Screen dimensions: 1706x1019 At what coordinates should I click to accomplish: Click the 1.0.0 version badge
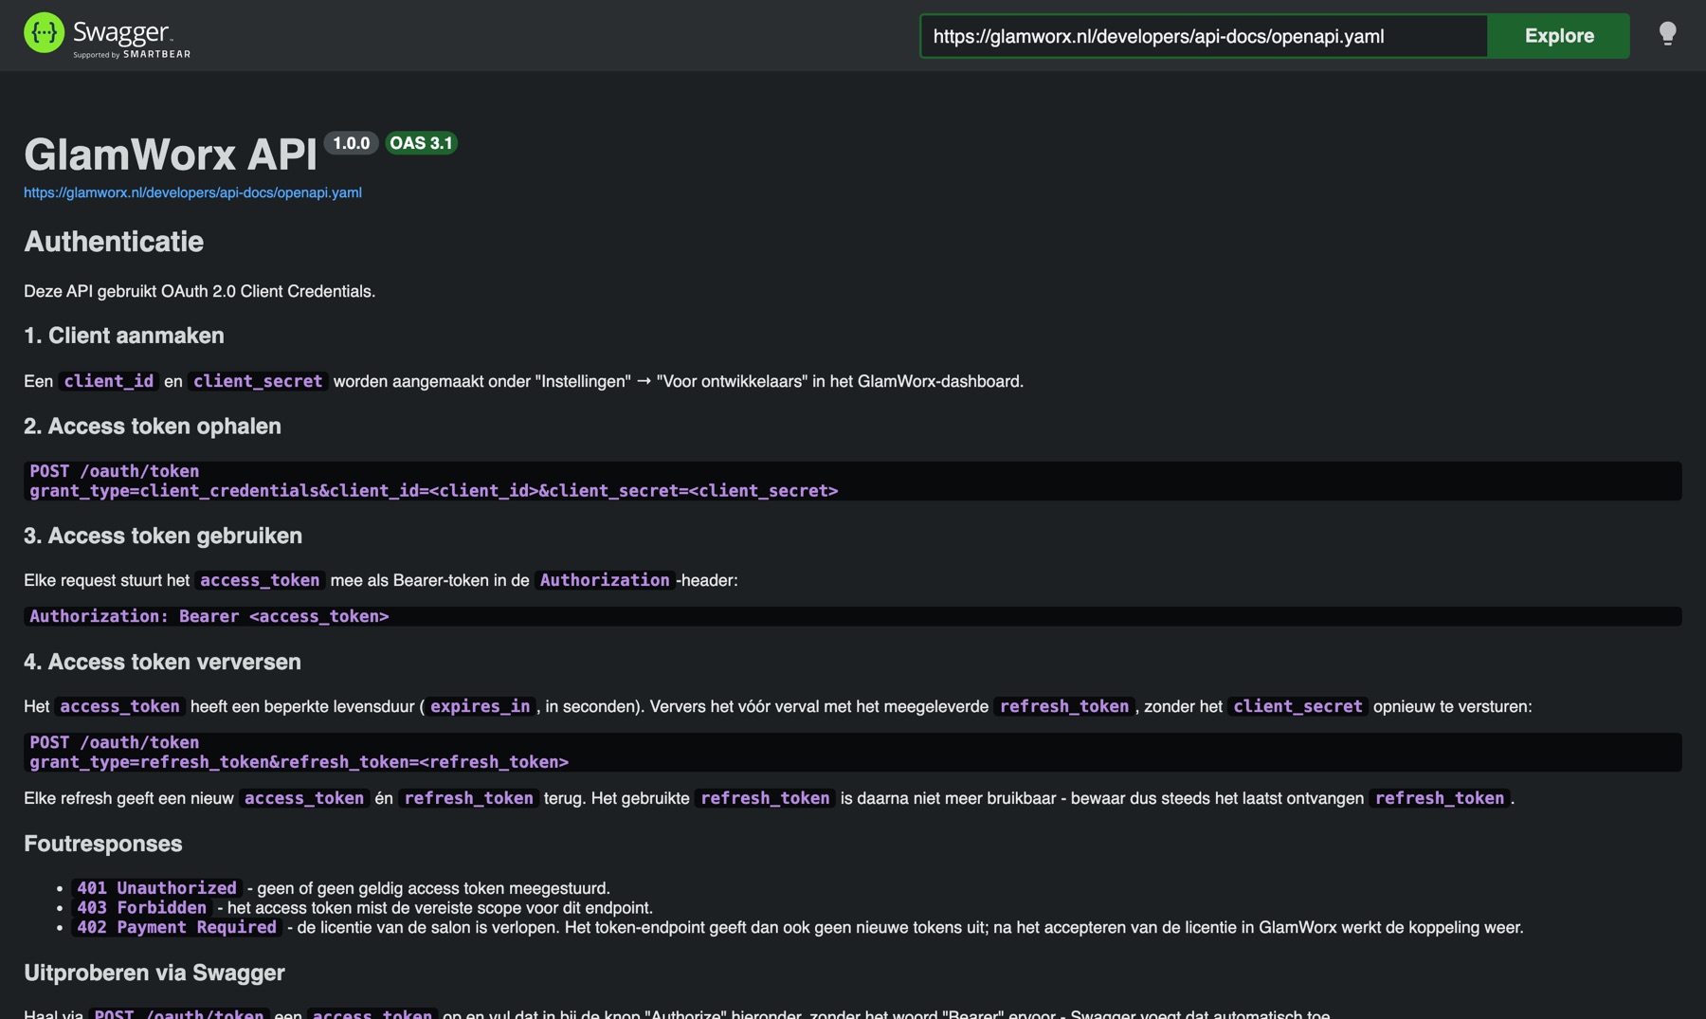(351, 143)
